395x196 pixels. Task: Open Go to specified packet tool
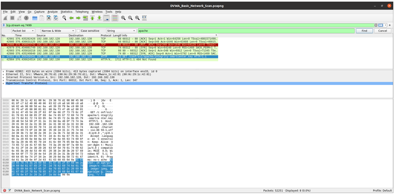85,18
